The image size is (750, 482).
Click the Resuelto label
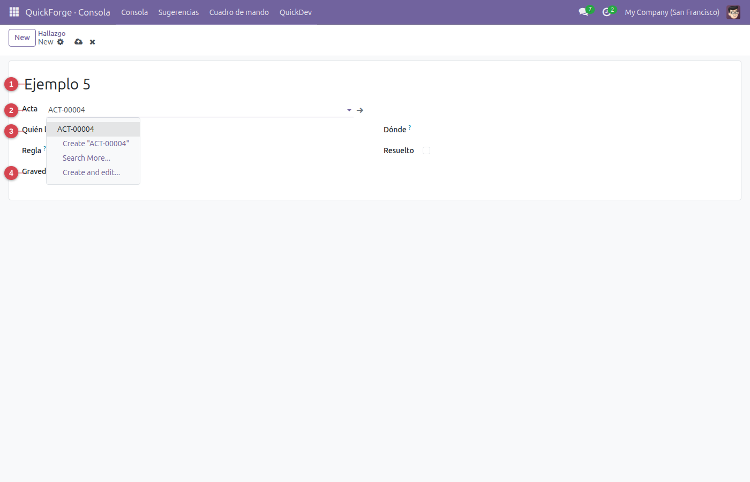click(x=399, y=150)
